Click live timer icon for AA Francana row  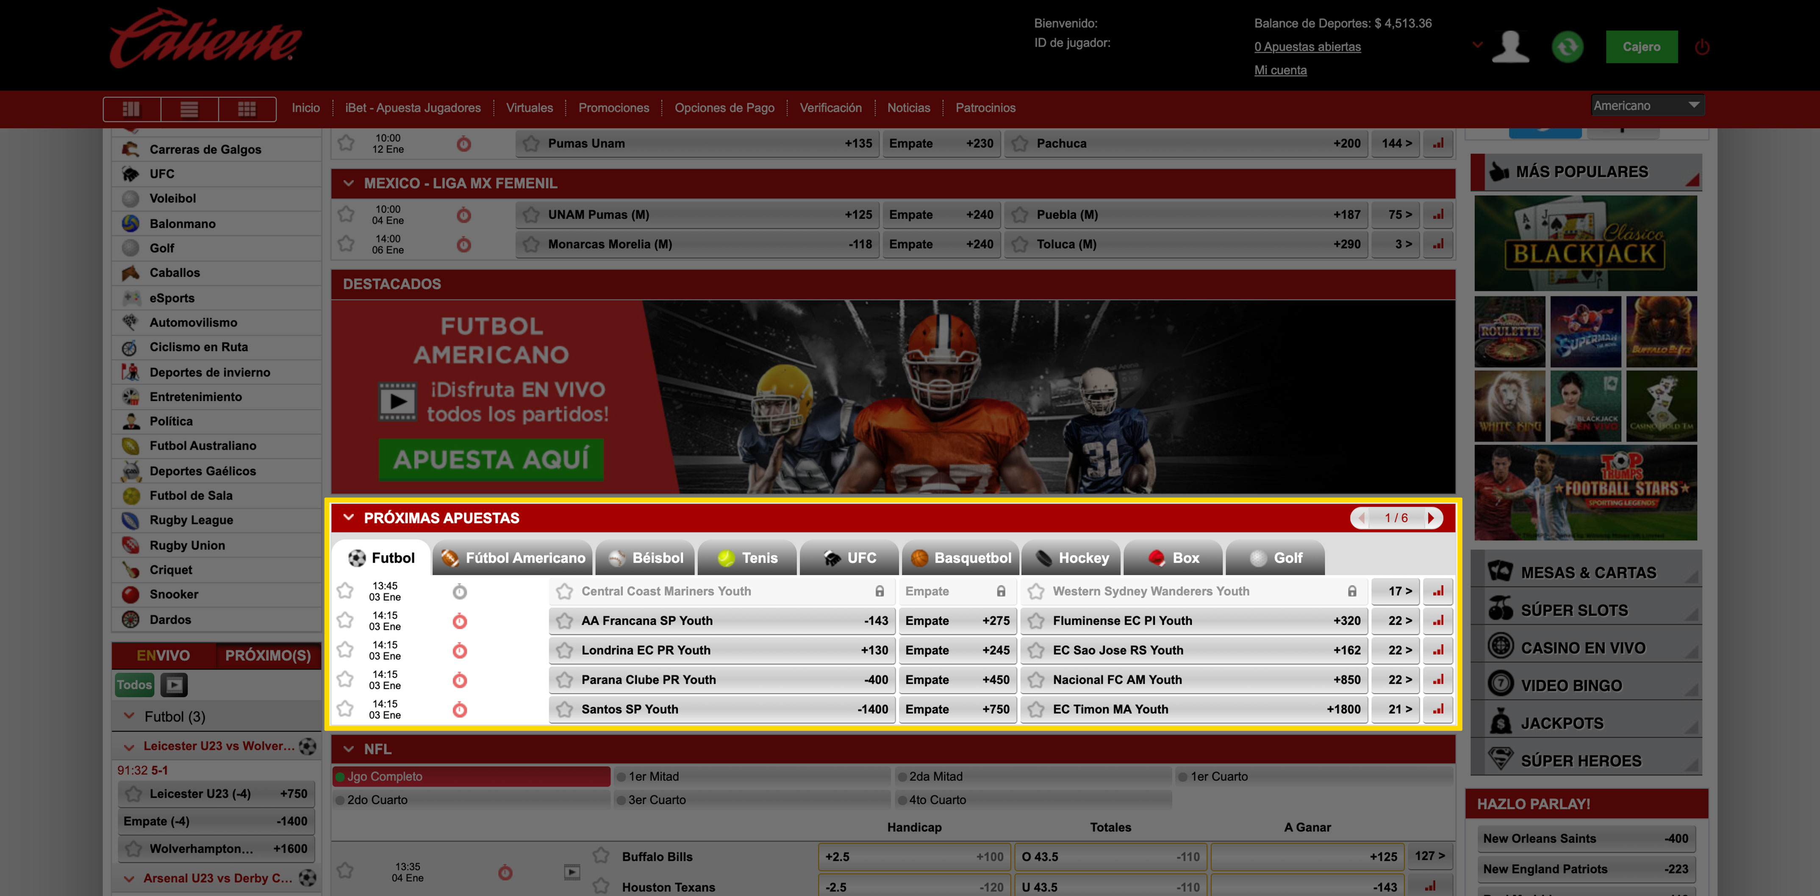point(459,621)
